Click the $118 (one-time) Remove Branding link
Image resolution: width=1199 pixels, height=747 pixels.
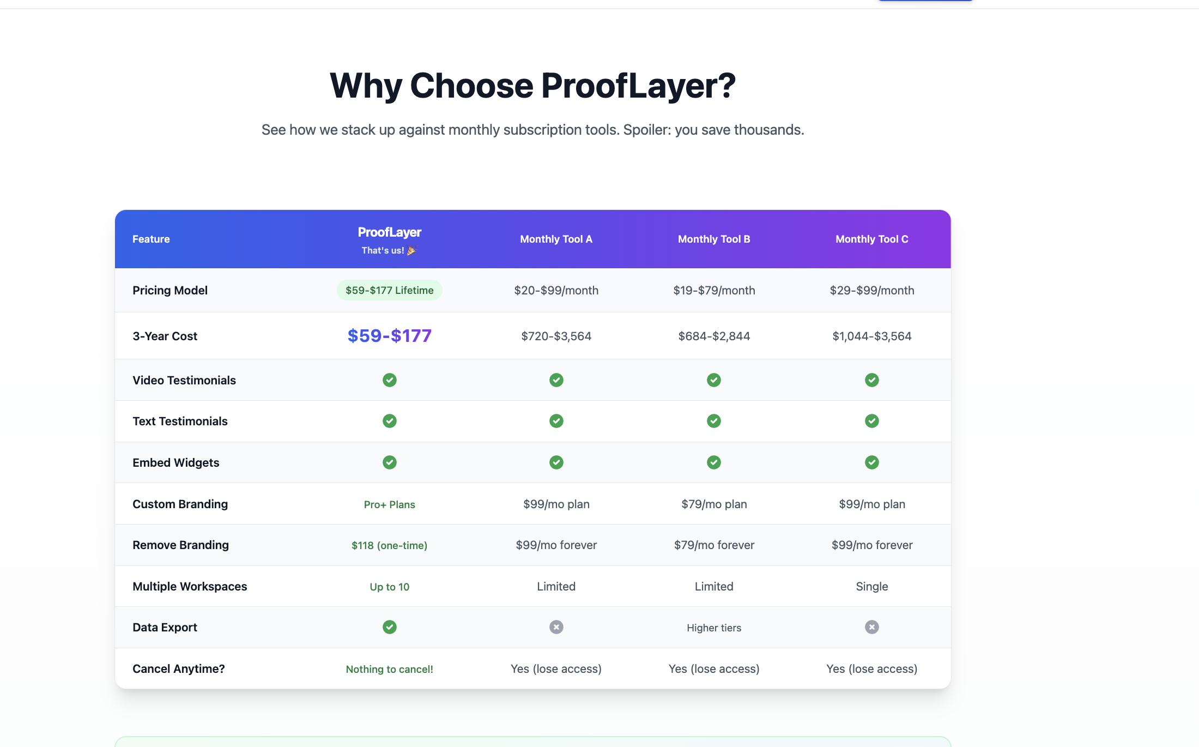pyautogui.click(x=389, y=545)
